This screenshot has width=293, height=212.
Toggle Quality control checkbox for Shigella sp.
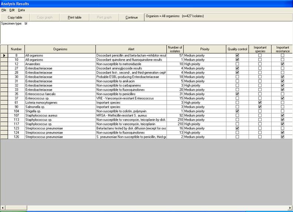click(x=237, y=111)
